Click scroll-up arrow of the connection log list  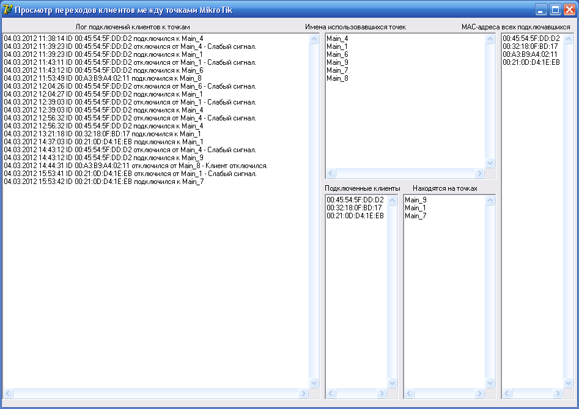tap(314, 39)
